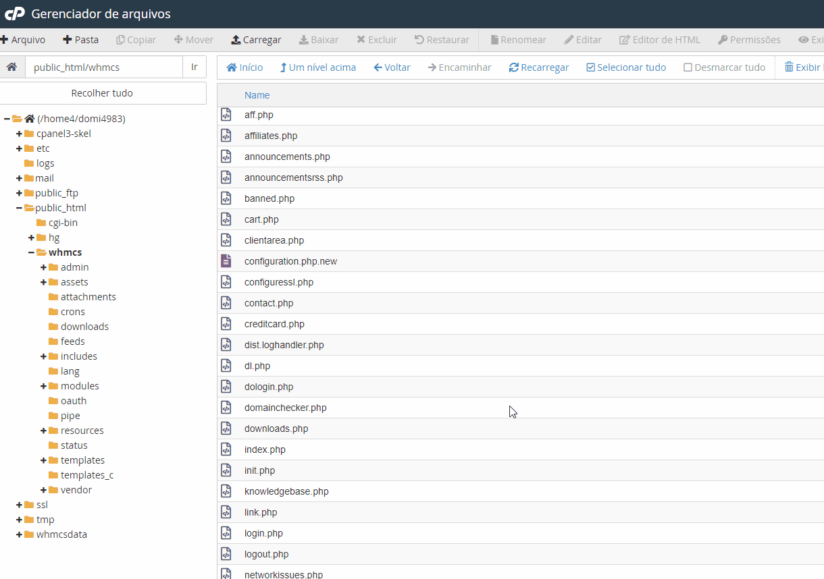This screenshot has width=824, height=579.
Task: Open the Editor de HTML
Action: (660, 40)
